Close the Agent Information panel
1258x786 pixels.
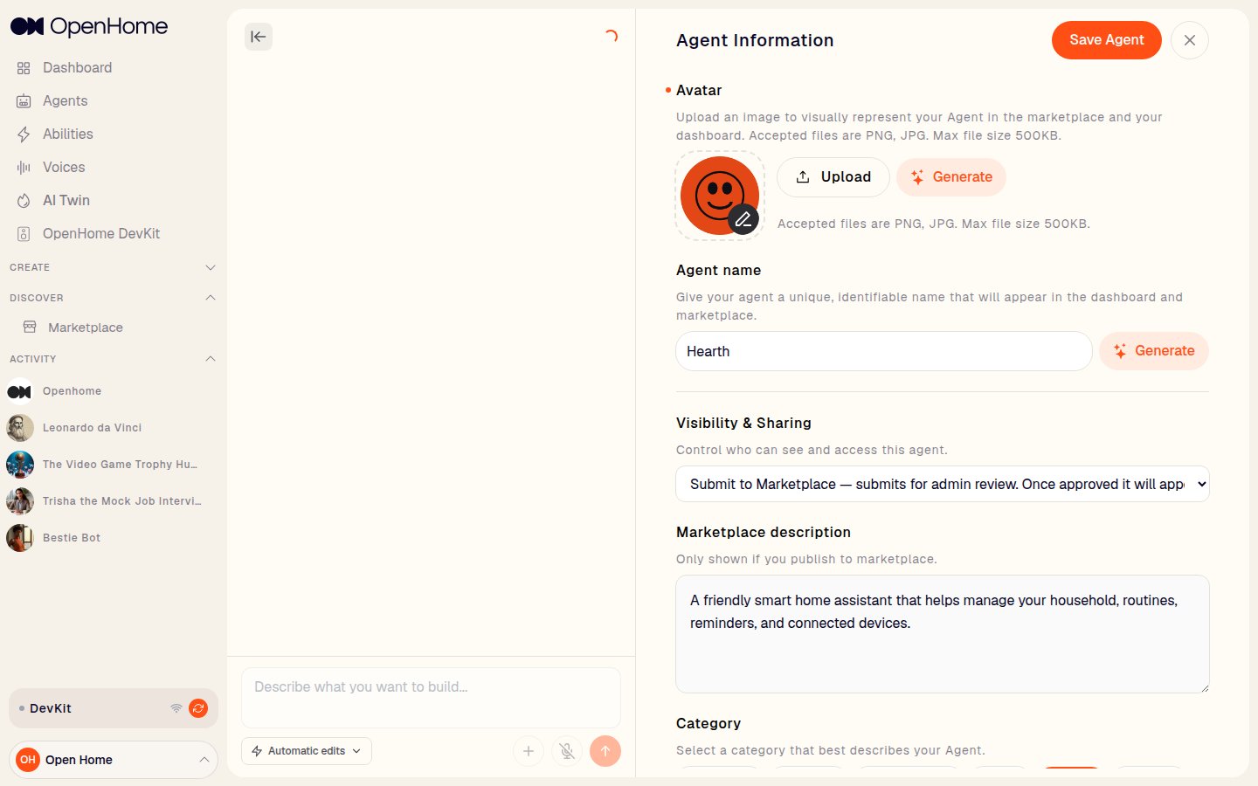pos(1190,40)
